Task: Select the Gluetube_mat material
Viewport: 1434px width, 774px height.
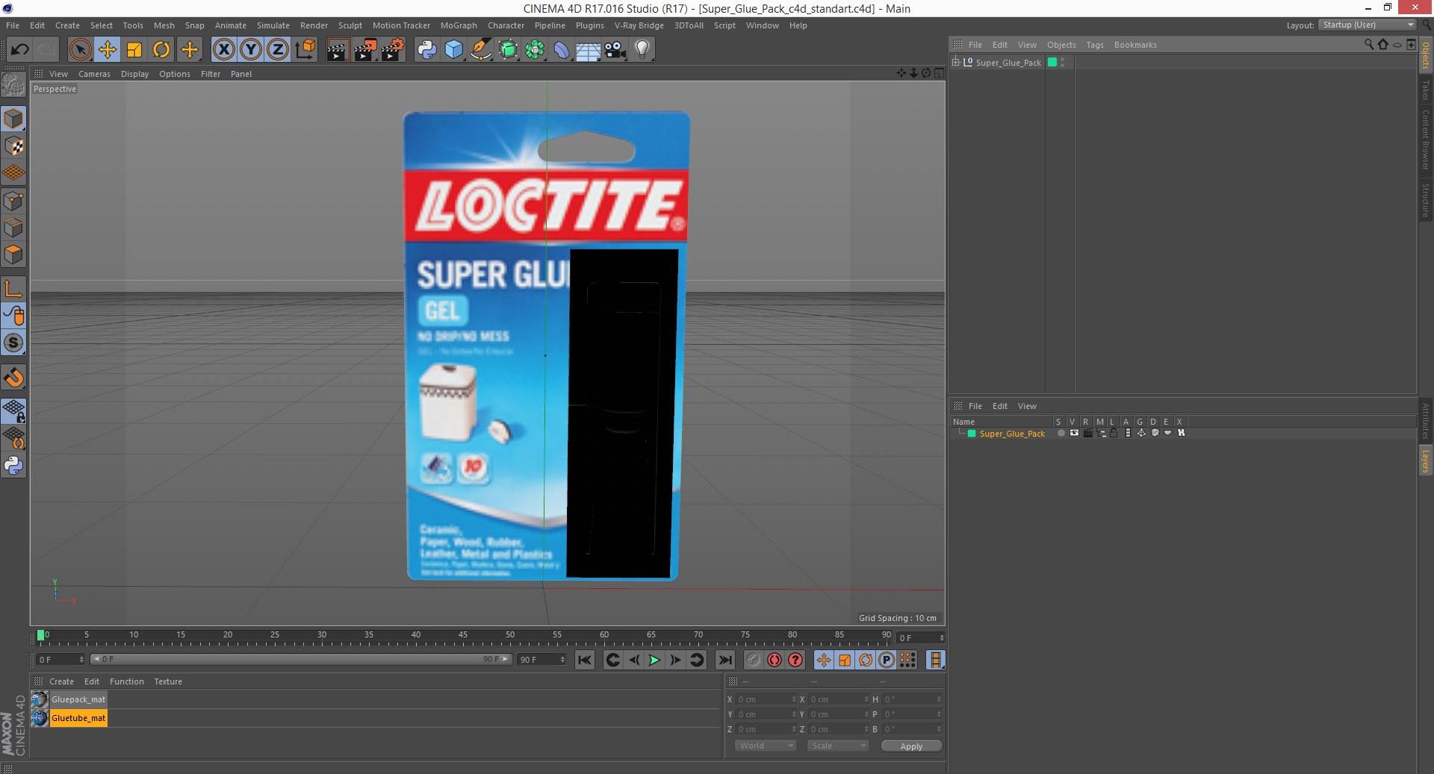Action: pyautogui.click(x=78, y=718)
